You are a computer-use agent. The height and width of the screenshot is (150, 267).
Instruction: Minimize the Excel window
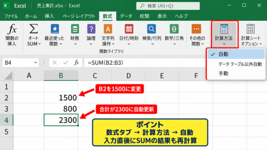(x=229, y=5)
